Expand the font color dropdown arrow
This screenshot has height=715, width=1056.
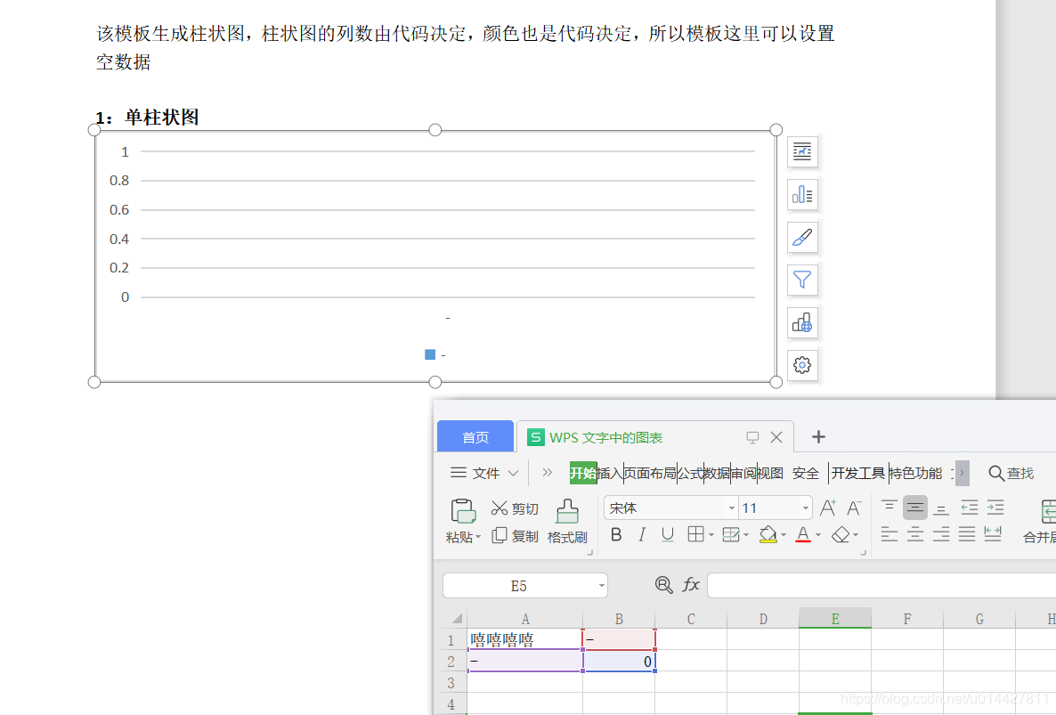[818, 535]
